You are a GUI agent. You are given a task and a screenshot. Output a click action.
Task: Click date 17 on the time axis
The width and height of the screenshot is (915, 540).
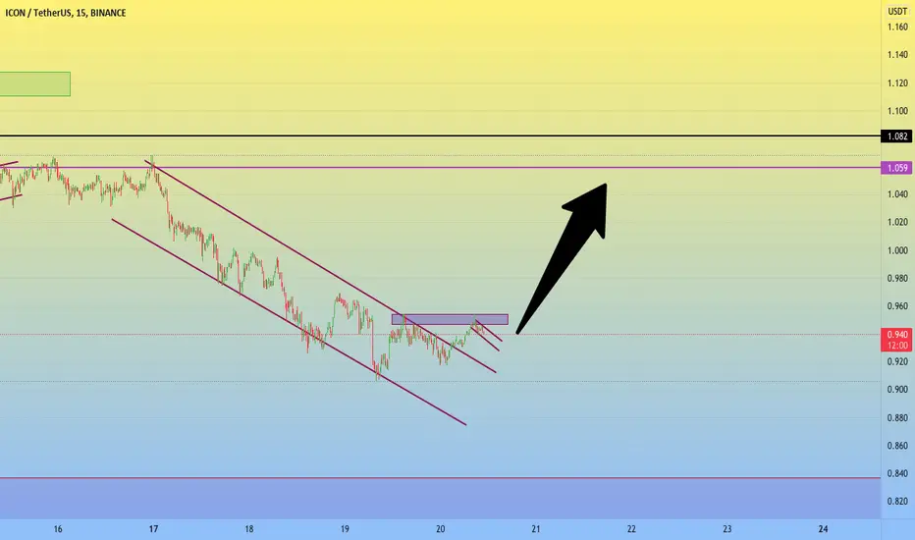(x=153, y=529)
